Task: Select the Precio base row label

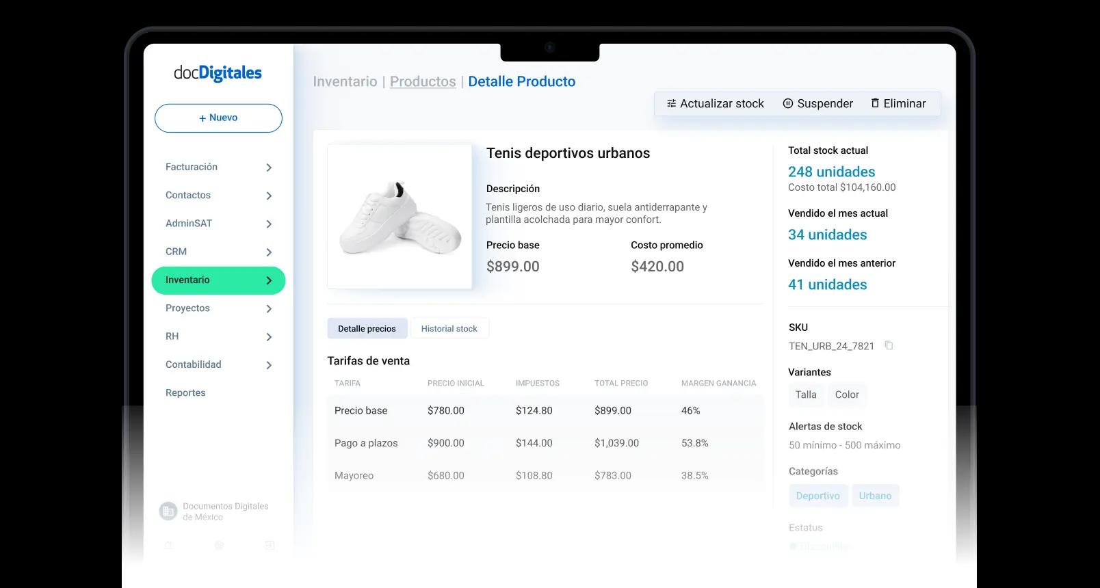Action: [x=361, y=410]
